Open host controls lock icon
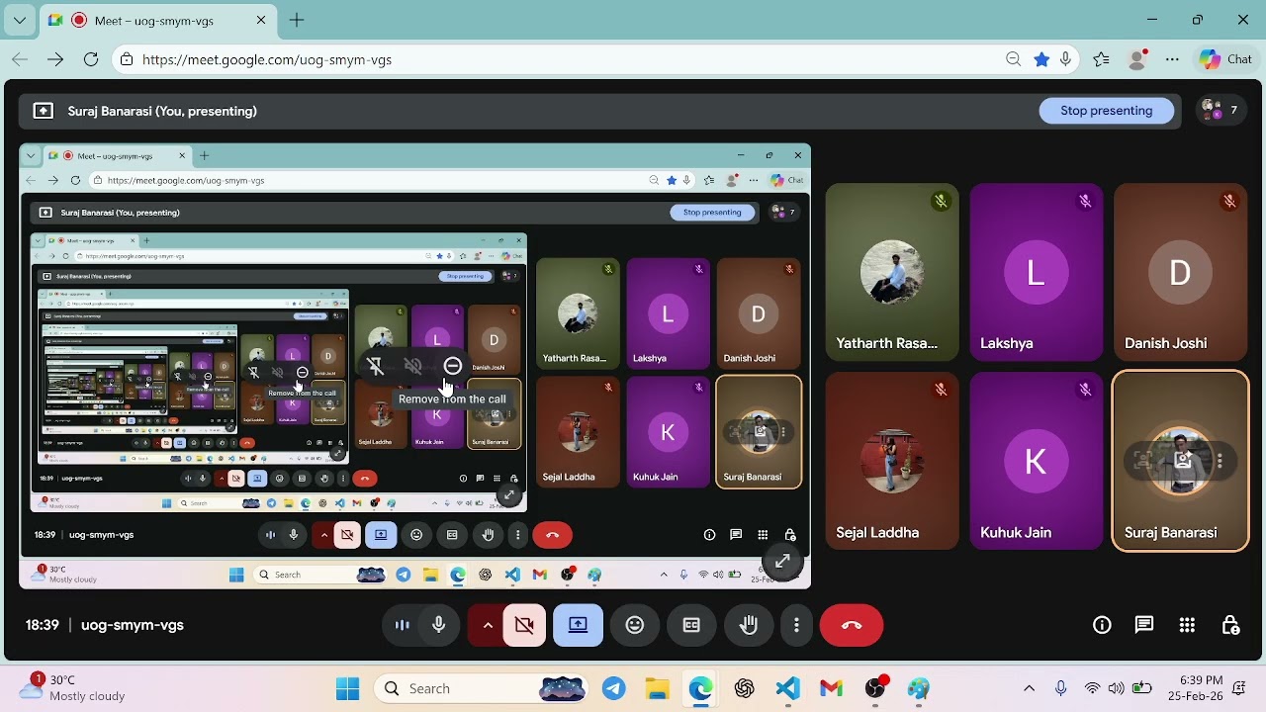Viewport: 1266px width, 712px height. tap(1230, 625)
